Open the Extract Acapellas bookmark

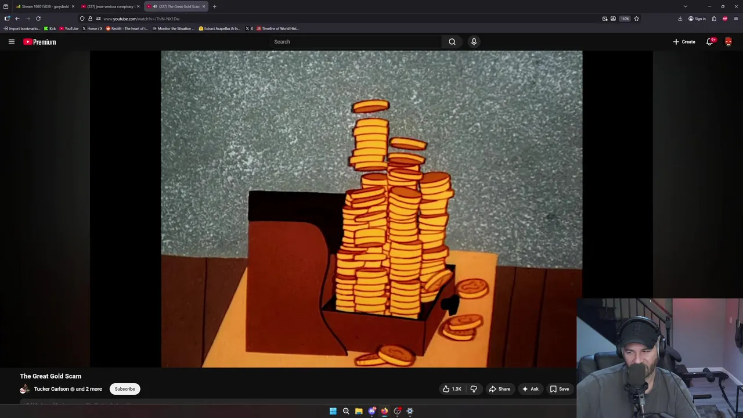click(219, 28)
